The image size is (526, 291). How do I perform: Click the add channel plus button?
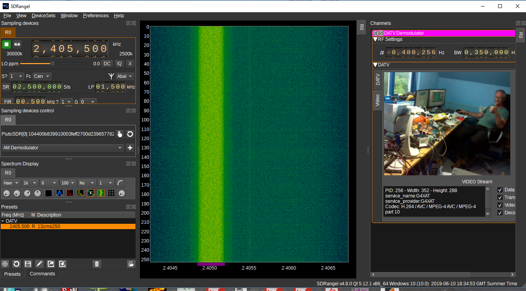(x=130, y=148)
